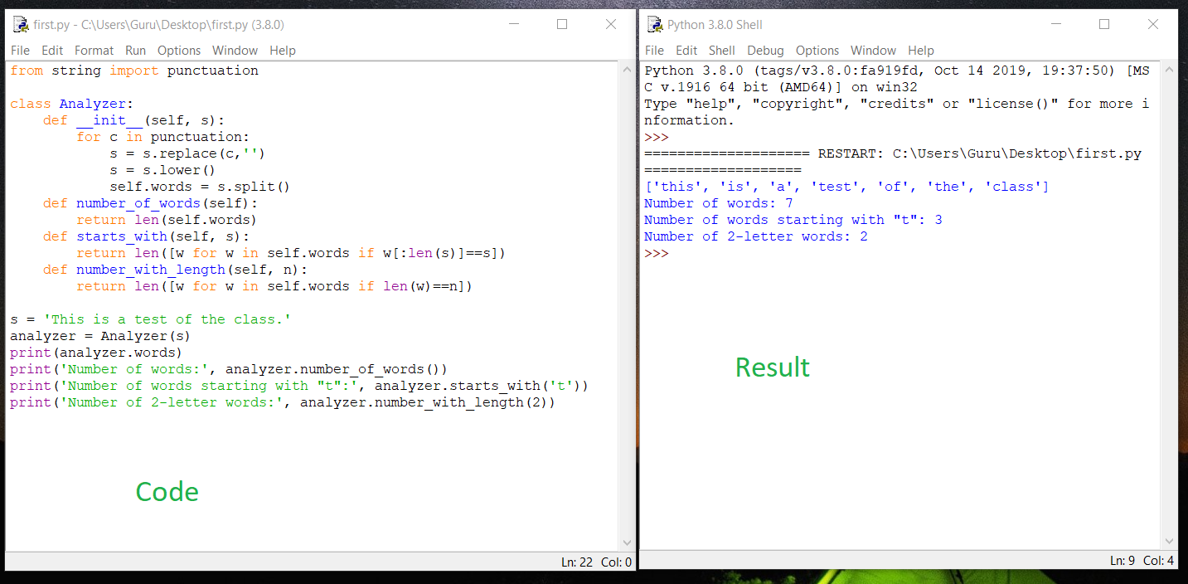Open the Help menu in the editor window
The height and width of the screenshot is (584, 1188).
pos(283,50)
